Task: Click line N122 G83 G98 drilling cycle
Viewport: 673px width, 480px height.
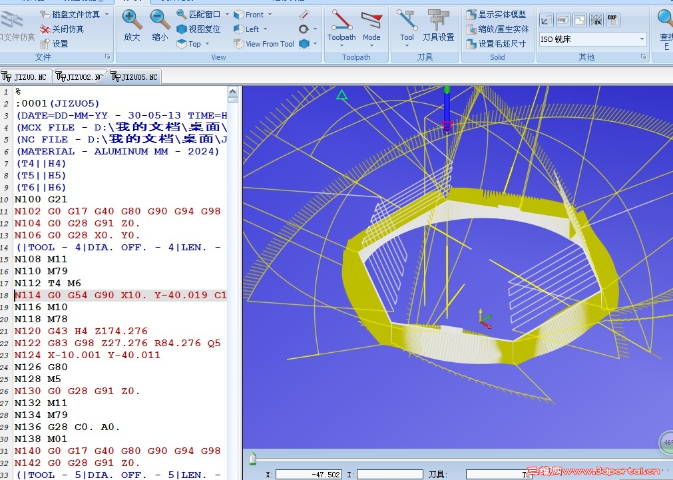Action: [x=117, y=343]
